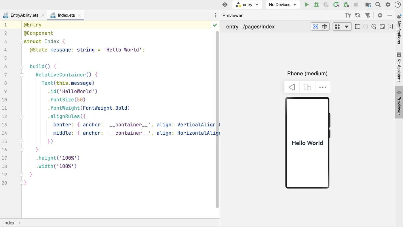Hide the Previewer panel with the minus icon
Viewport: 403px width, 227px height.
[x=390, y=15]
